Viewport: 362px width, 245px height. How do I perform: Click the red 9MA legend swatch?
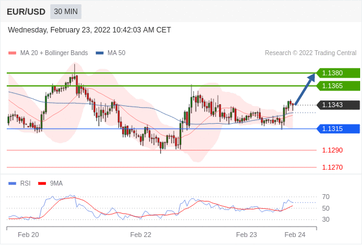(x=42, y=184)
